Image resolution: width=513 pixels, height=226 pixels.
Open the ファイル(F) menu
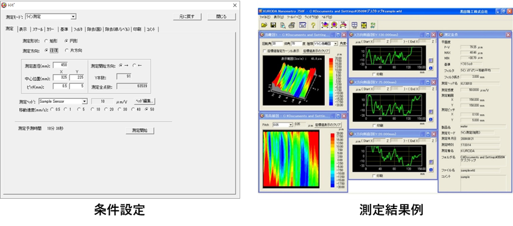pyautogui.click(x=265, y=17)
